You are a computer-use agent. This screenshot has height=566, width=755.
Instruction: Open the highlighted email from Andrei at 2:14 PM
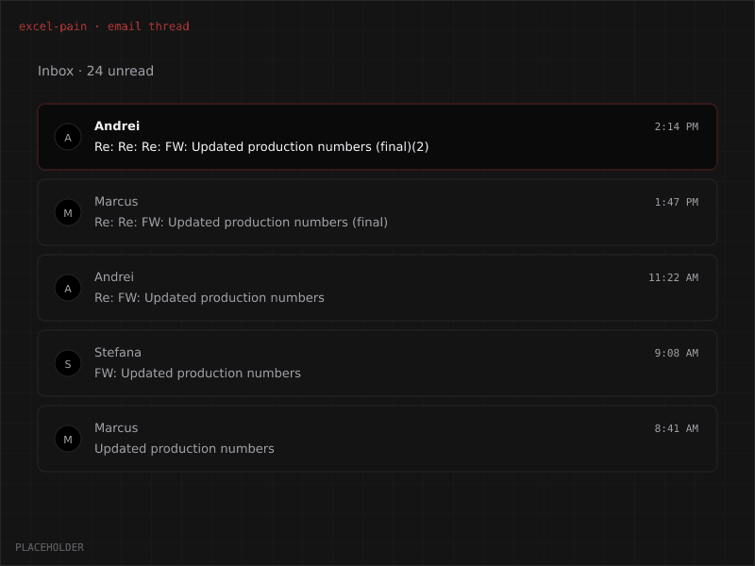377,137
